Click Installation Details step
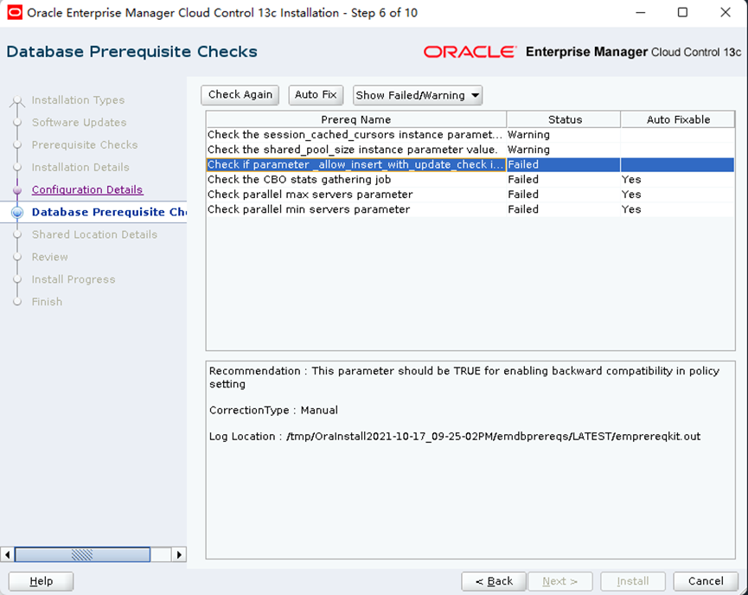 click(80, 167)
